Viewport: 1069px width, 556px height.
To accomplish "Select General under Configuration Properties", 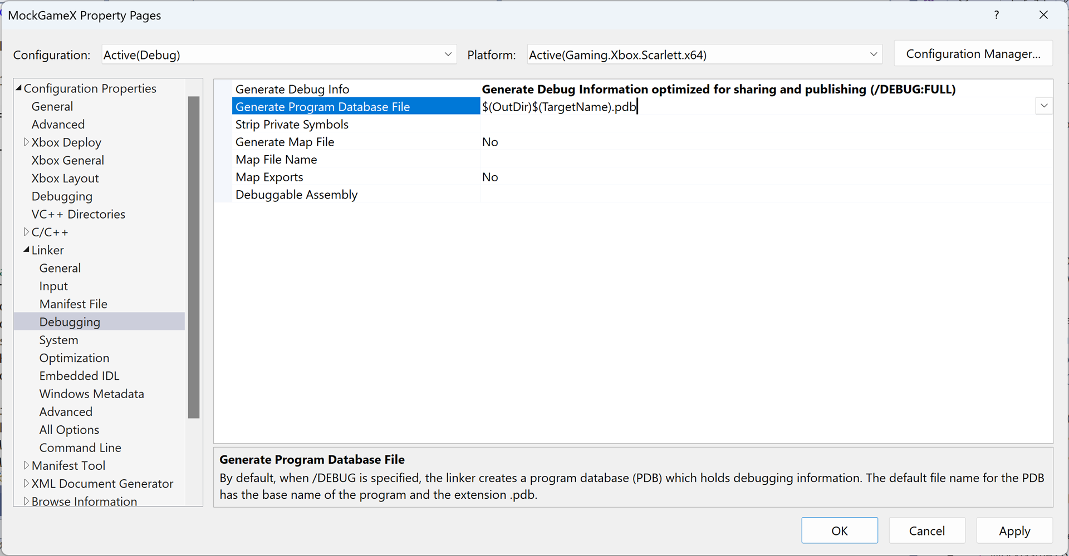I will click(52, 106).
